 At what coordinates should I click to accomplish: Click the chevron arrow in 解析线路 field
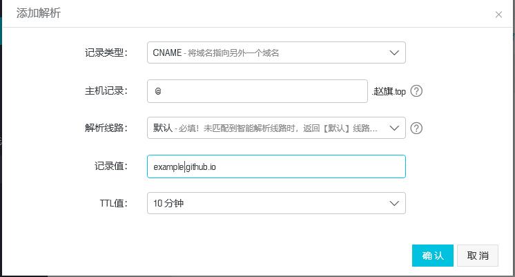(394, 128)
